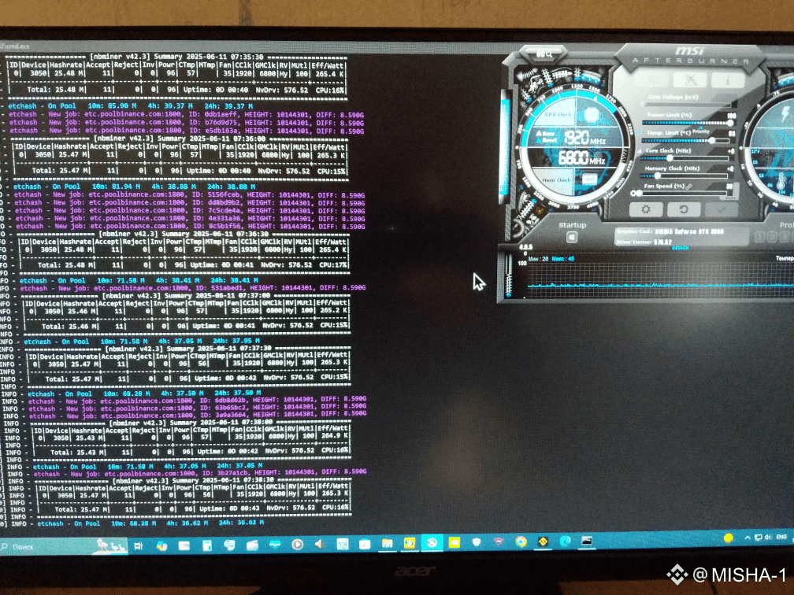The image size is (794, 595).
Task: Click the 1920 MHz GPU clock readout
Action: click(x=584, y=138)
